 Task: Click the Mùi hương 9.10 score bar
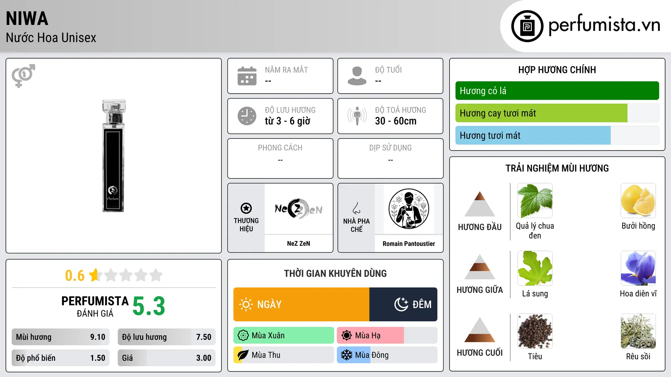pyautogui.click(x=61, y=337)
